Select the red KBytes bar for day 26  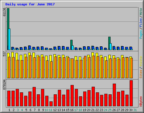(114, 95)
